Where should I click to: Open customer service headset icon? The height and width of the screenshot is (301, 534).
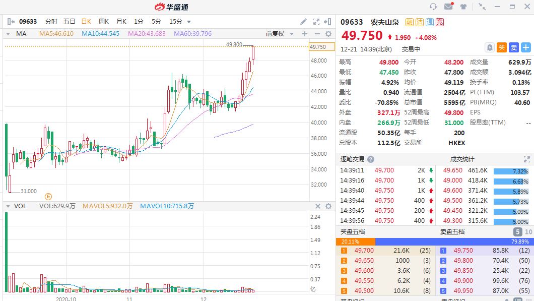pyautogui.click(x=433, y=7)
